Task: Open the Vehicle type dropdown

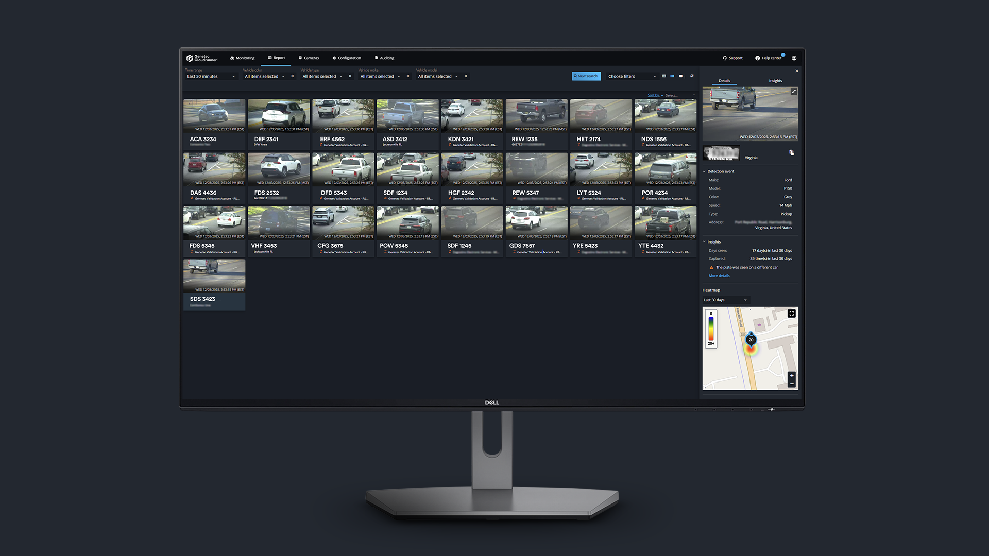Action: [322, 76]
